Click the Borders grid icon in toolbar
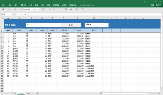This screenshot has width=163, height=95. [60, 9]
